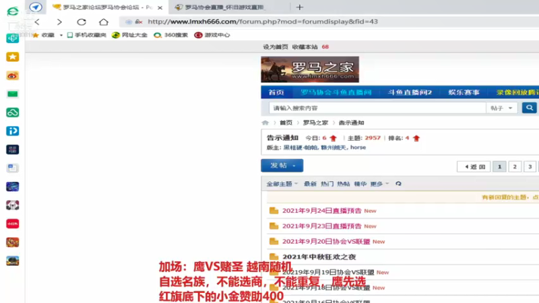This screenshot has height=303, width=539.
Task: Go to page 3
Action: (x=530, y=166)
